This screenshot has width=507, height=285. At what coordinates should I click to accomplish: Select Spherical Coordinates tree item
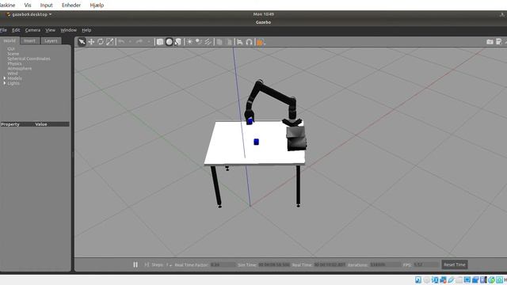[x=29, y=59]
